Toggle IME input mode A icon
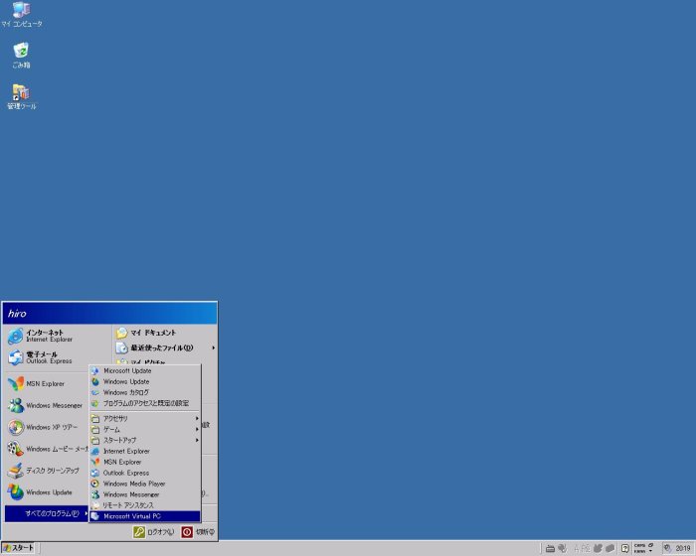This screenshot has width=696, height=556. point(577,549)
